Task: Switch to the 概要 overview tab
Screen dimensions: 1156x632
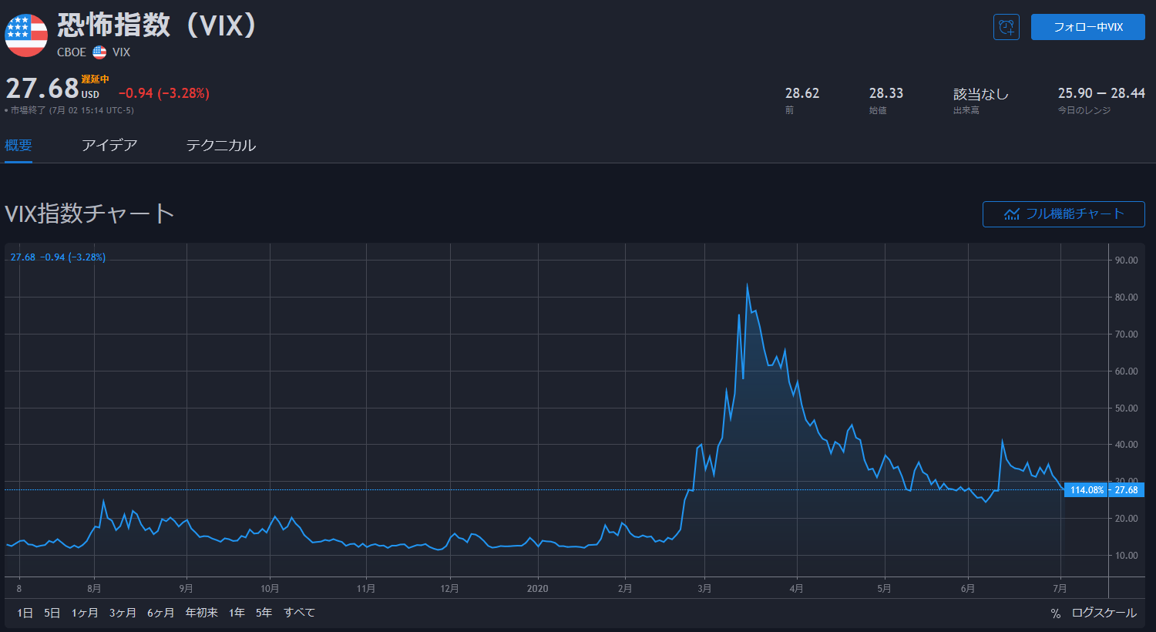Action: coord(18,145)
